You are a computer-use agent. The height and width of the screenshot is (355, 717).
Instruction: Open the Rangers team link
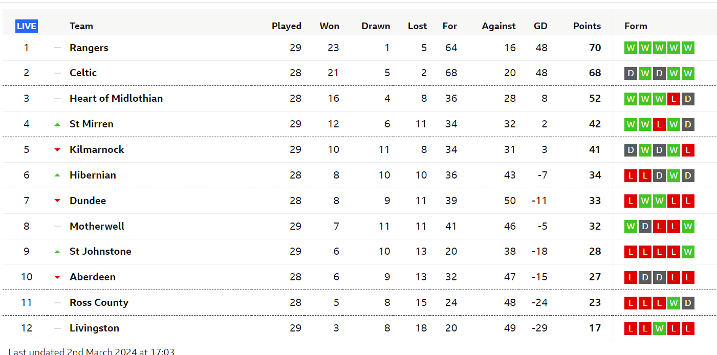89,48
